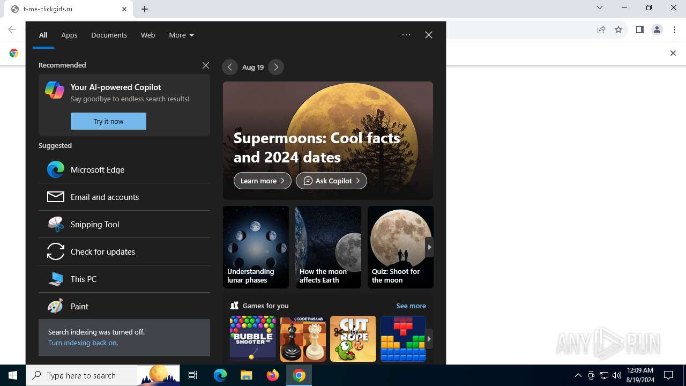This screenshot has width=686, height=386.
Task: Open Email and accounts suggestion
Action: coord(124,197)
